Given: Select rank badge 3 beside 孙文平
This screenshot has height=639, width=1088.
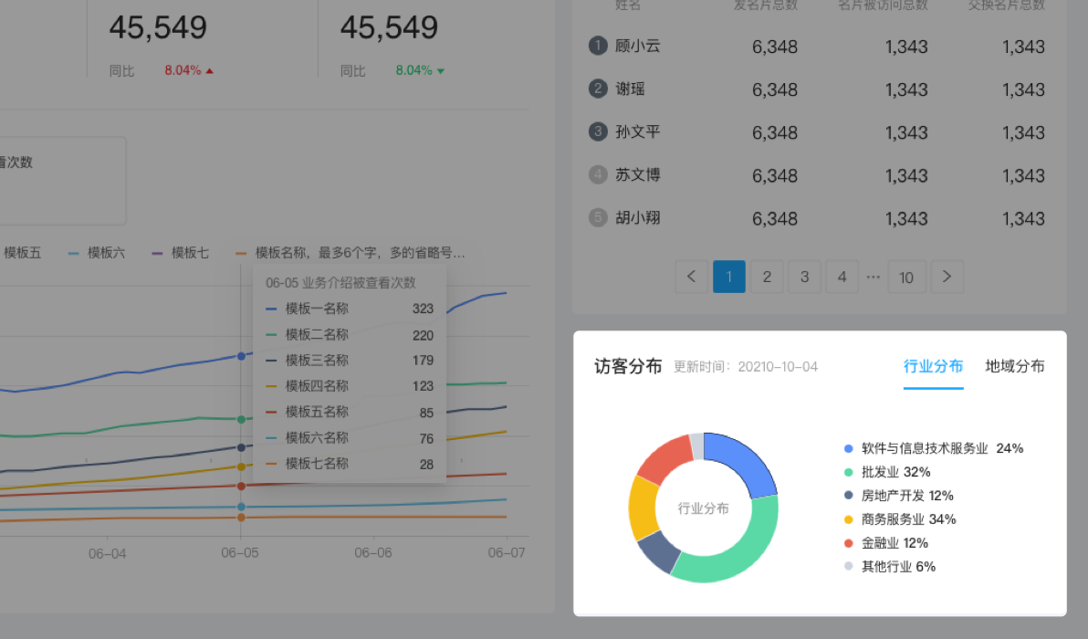Looking at the screenshot, I should tap(598, 131).
